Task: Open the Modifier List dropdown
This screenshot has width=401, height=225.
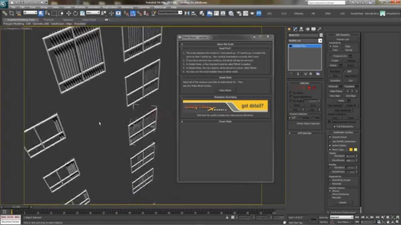Action: pos(320,41)
